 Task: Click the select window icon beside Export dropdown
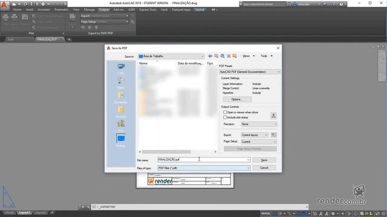(x=273, y=135)
